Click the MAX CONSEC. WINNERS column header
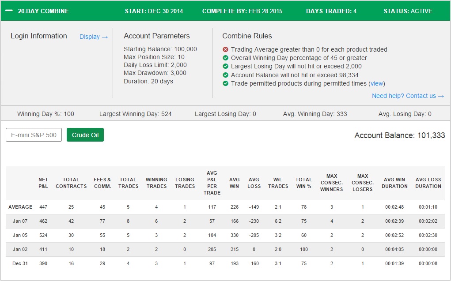Viewport: 451px width, 281px height. pyautogui.click(x=332, y=183)
